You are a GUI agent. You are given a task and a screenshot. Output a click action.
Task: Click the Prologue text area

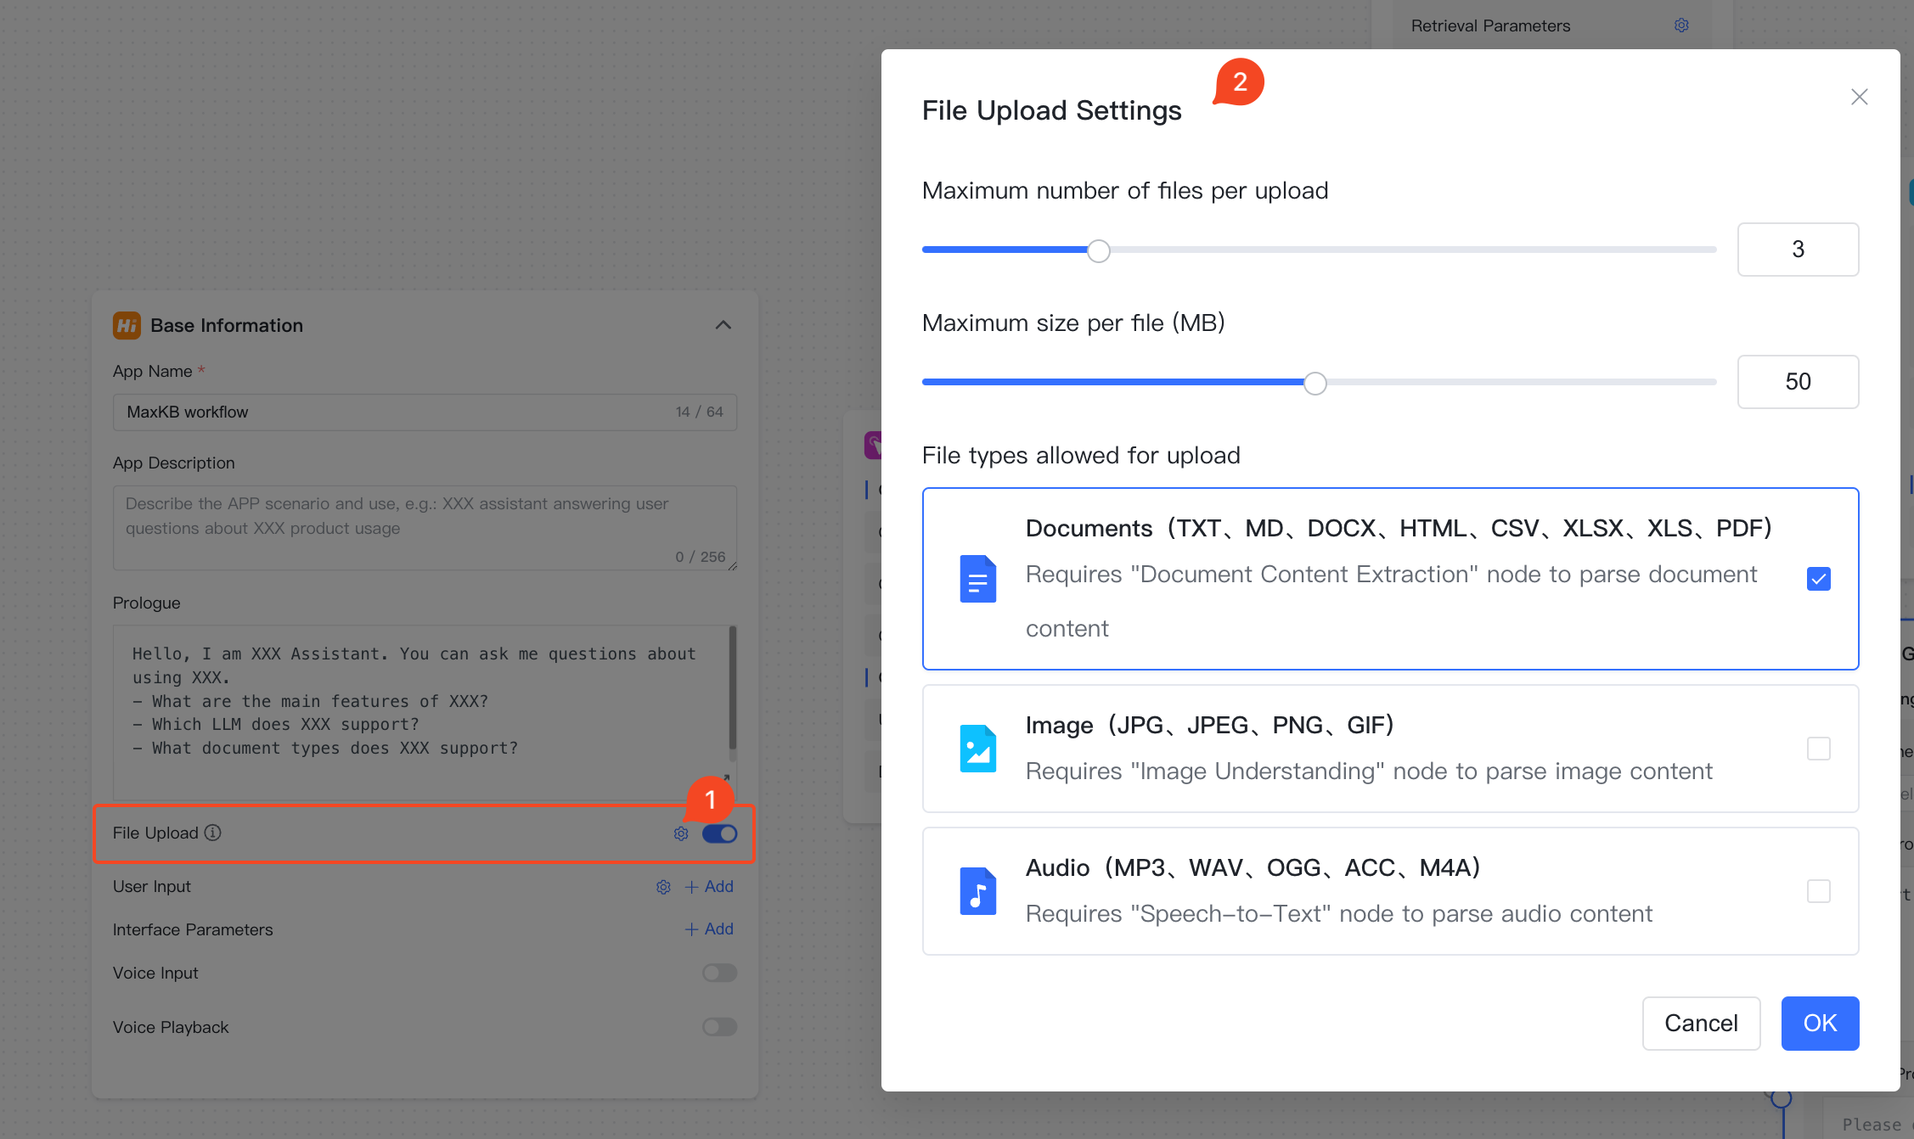coord(425,711)
